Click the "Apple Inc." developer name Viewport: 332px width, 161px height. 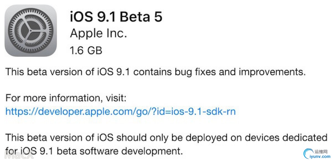tap(98, 33)
